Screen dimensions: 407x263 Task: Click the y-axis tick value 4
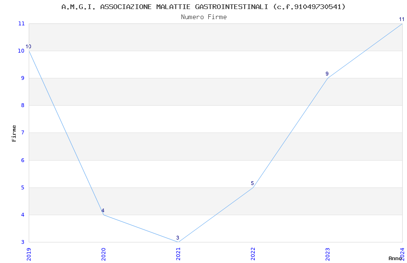click(23, 215)
